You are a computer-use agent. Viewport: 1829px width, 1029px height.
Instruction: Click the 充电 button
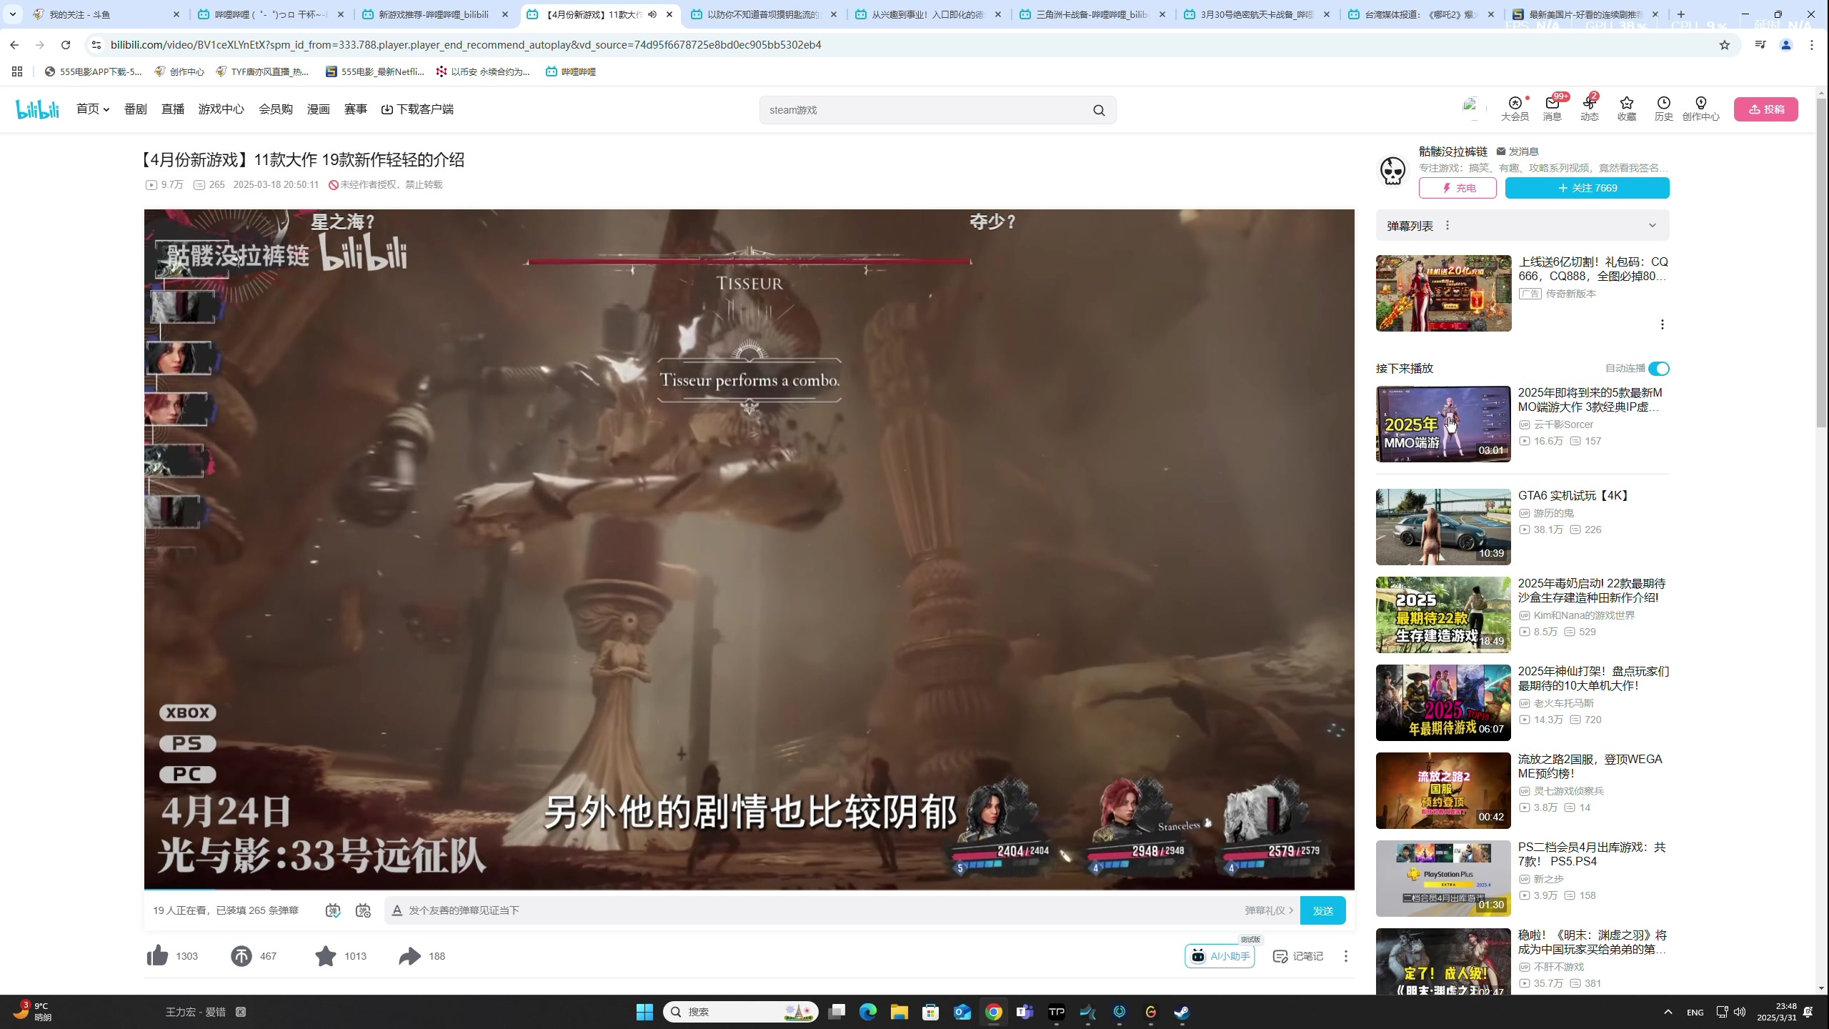[x=1457, y=188]
